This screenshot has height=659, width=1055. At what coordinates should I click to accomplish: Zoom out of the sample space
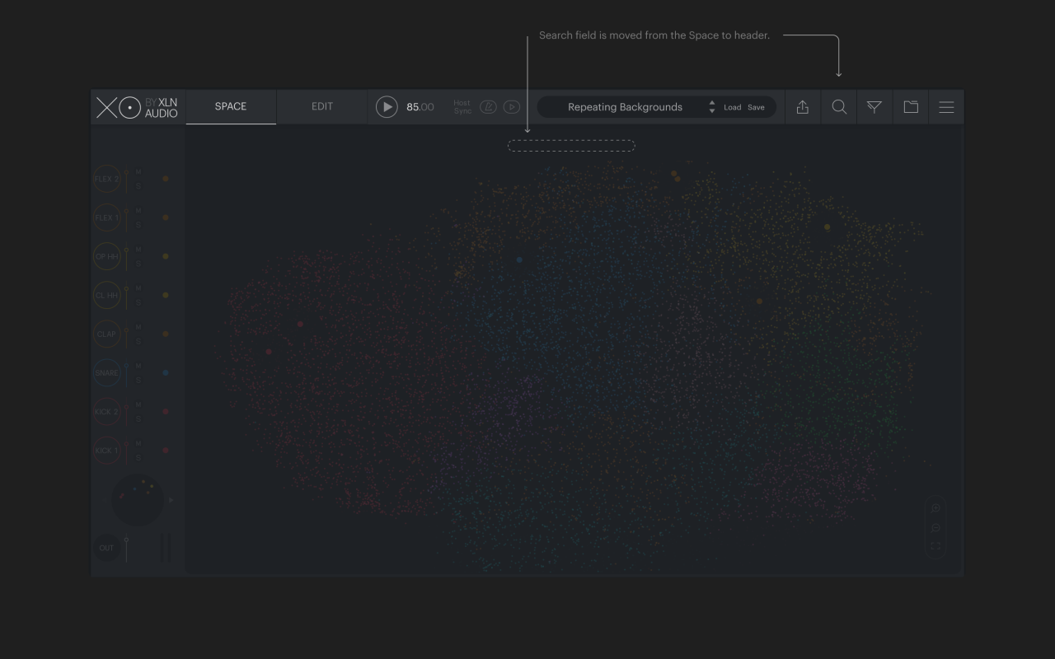(x=935, y=528)
